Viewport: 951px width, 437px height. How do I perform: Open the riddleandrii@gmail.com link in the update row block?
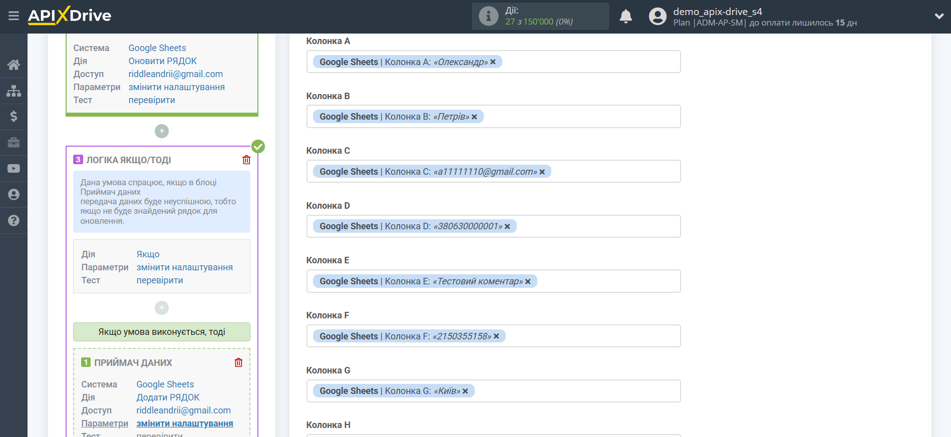pos(176,74)
